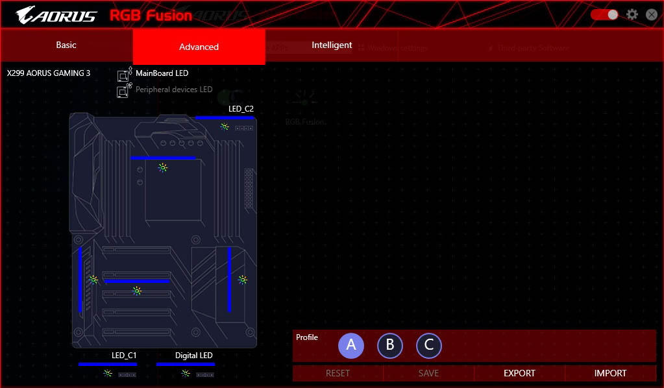The height and width of the screenshot is (388, 664).
Task: Select the PCIe horizontal blue LED strip
Action: [137, 280]
